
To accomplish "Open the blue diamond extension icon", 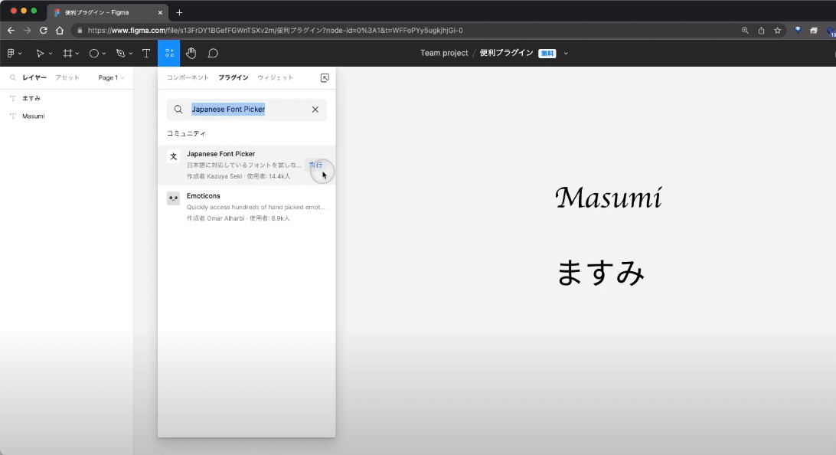I will point(798,31).
